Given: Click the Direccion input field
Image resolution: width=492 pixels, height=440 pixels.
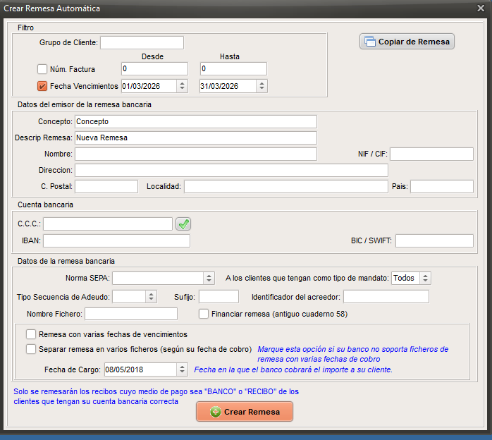Looking at the screenshot, I should click(x=232, y=171).
